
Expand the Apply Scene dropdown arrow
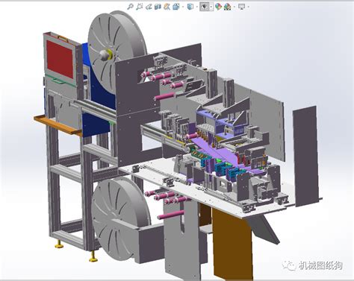pos(235,7)
